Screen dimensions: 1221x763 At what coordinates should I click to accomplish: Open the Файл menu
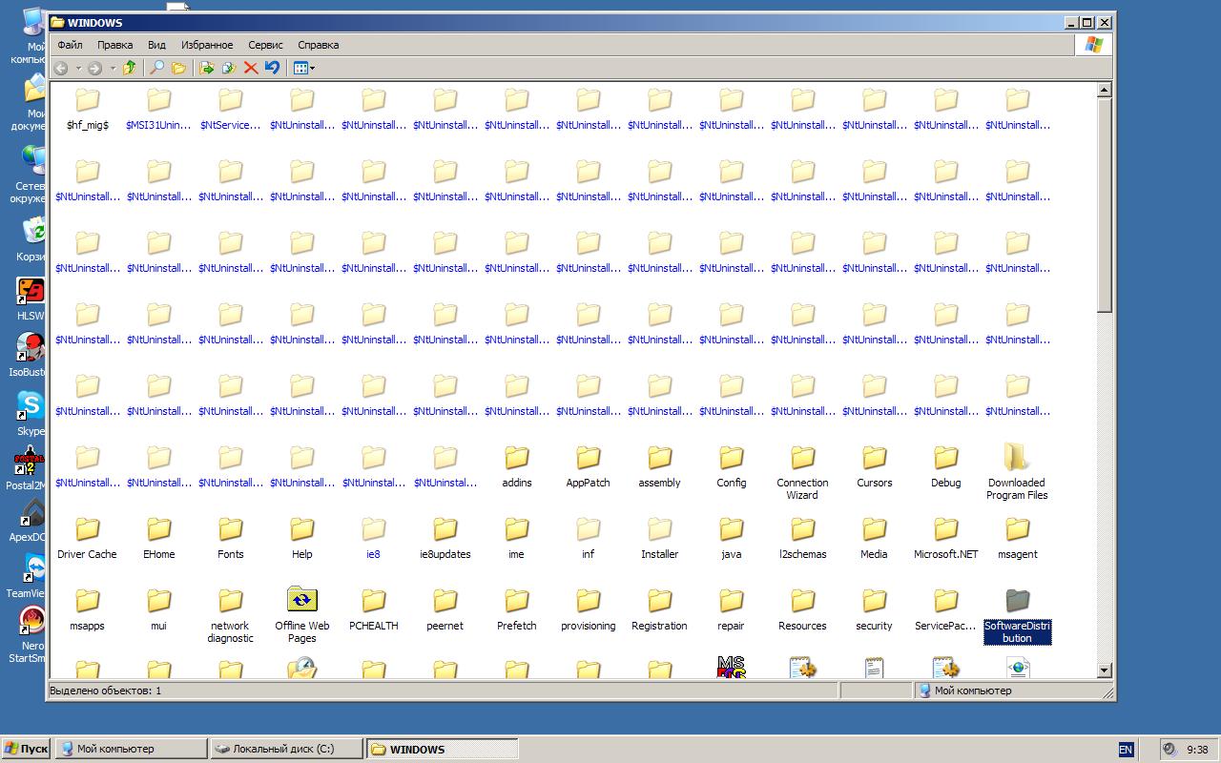(70, 45)
